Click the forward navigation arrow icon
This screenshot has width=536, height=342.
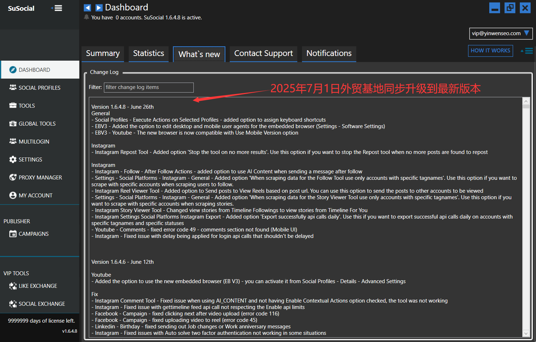[x=99, y=8]
